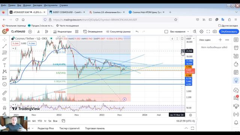Select the zoom in tool

point(4,99)
